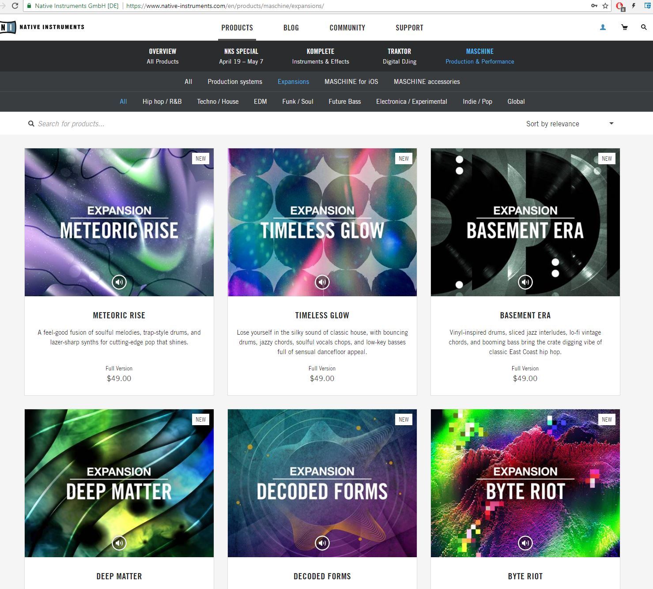Click the Search for products field
This screenshot has width=653, height=589.
pyautogui.click(x=88, y=124)
